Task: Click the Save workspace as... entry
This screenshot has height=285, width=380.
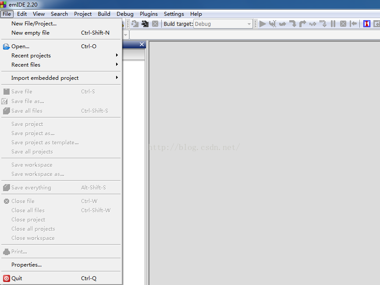Action: pyautogui.click(x=61, y=174)
